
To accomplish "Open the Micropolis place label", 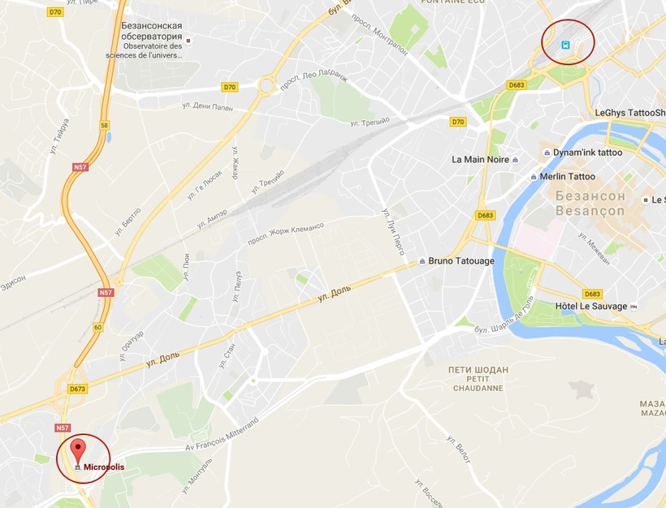I will pyautogui.click(x=104, y=467).
